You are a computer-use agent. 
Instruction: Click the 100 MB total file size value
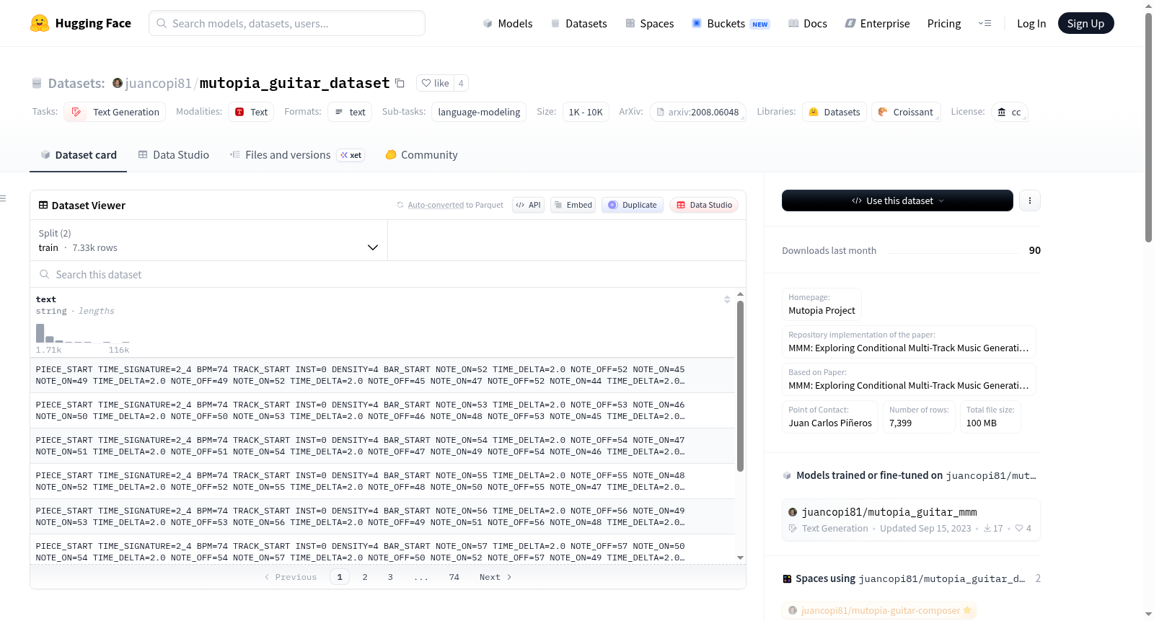click(x=982, y=423)
